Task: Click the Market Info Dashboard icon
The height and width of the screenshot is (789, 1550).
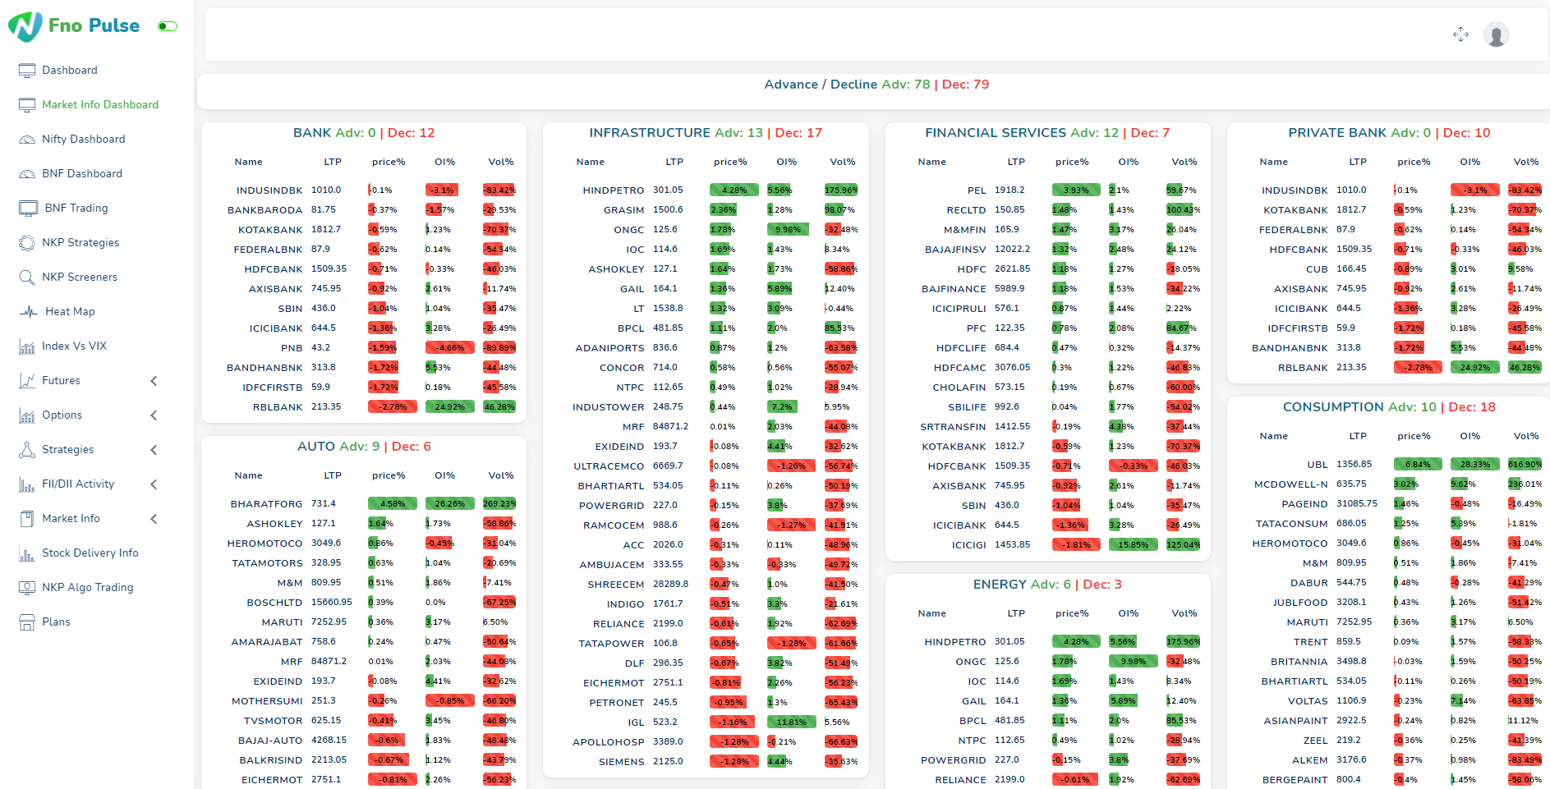Action: pyautogui.click(x=27, y=105)
